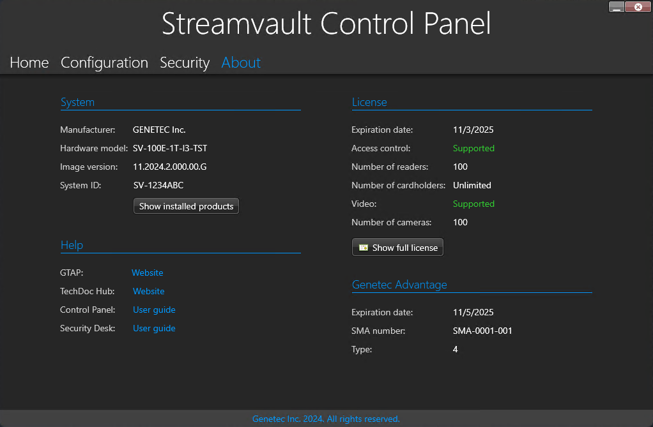
Task: Click Genetec Advantage expiration date 11/5/2025
Action: point(473,312)
